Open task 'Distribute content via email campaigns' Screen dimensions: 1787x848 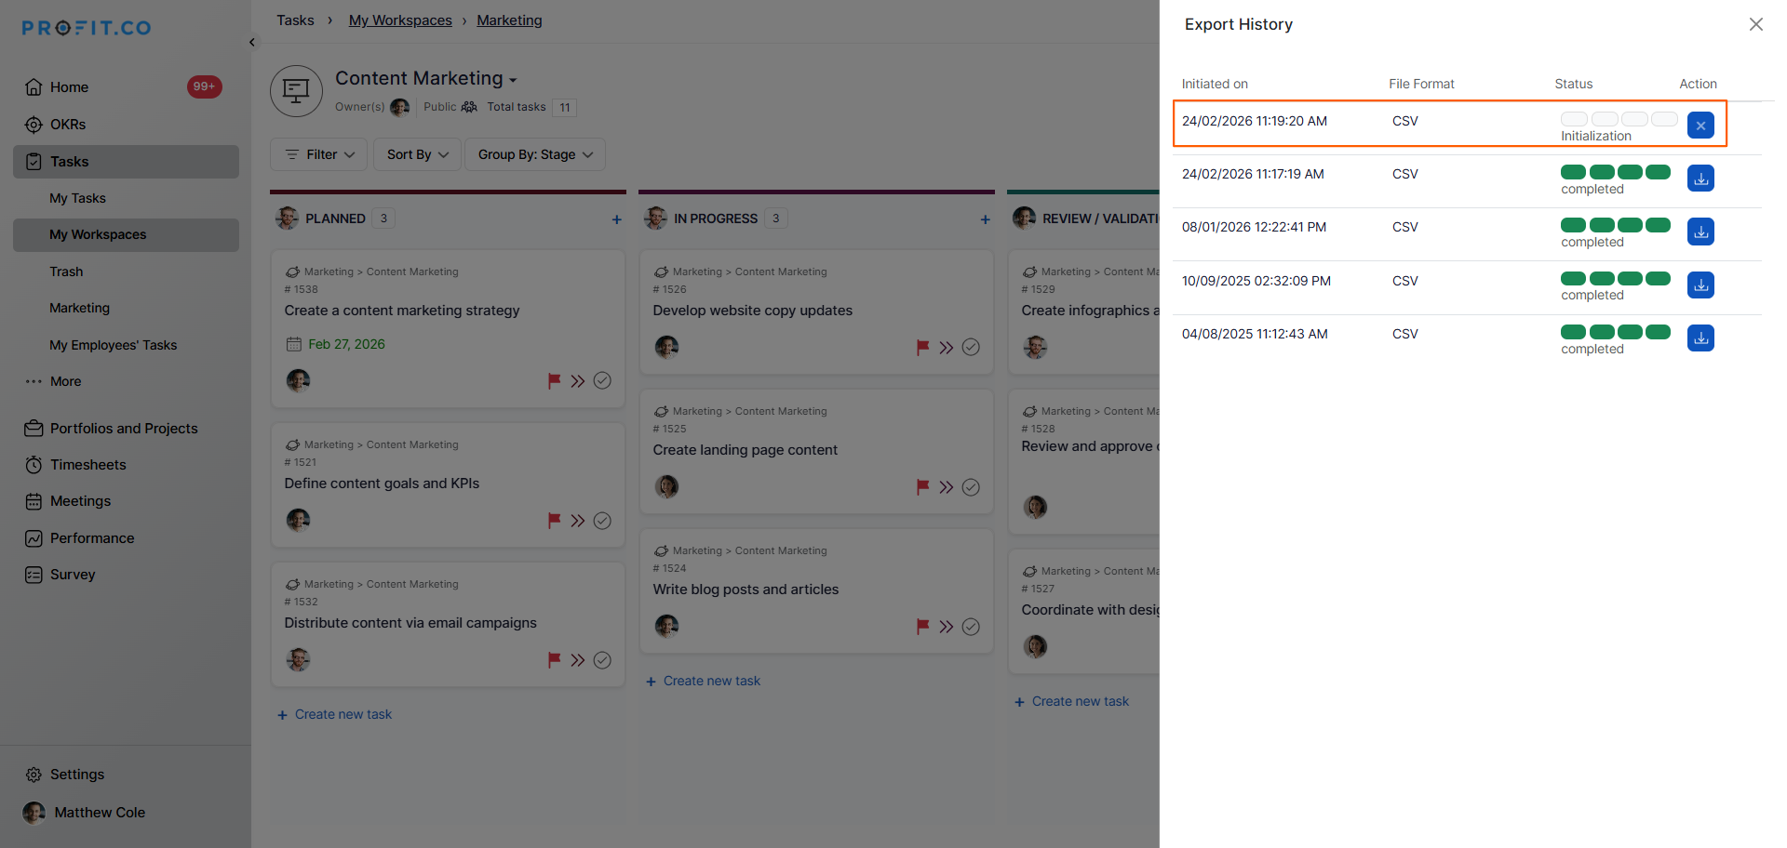[410, 623]
